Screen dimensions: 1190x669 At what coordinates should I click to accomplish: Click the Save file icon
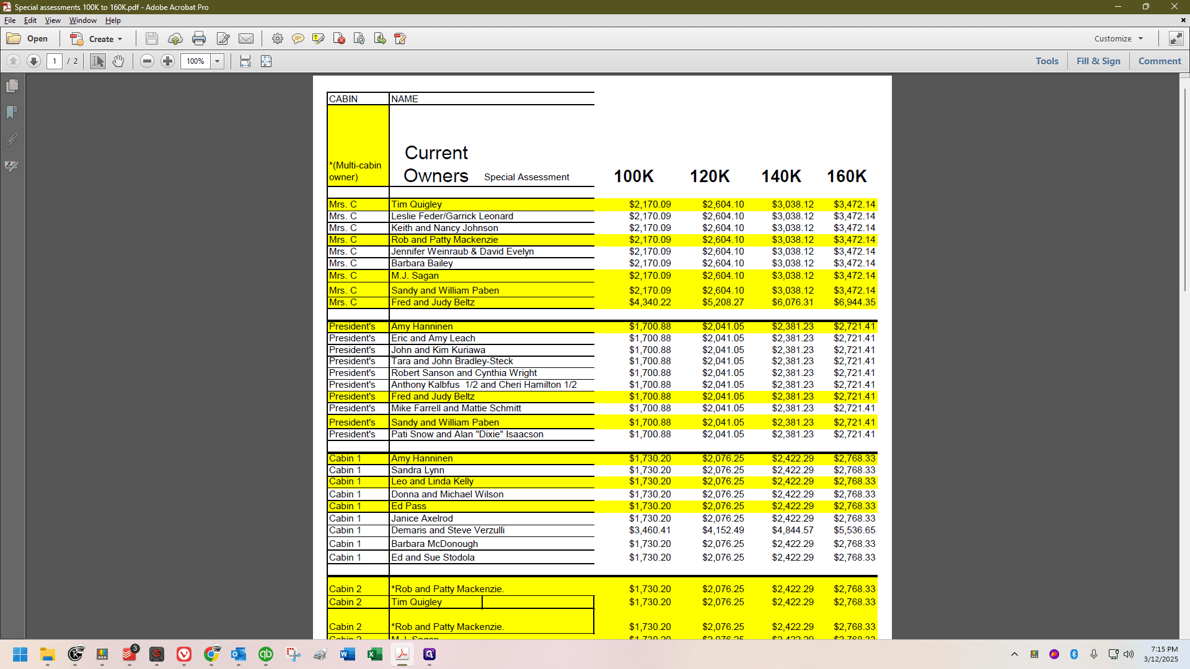click(151, 38)
